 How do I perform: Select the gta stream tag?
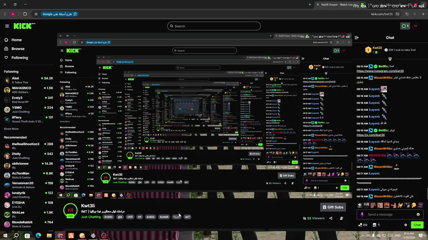[x=120, y=217]
